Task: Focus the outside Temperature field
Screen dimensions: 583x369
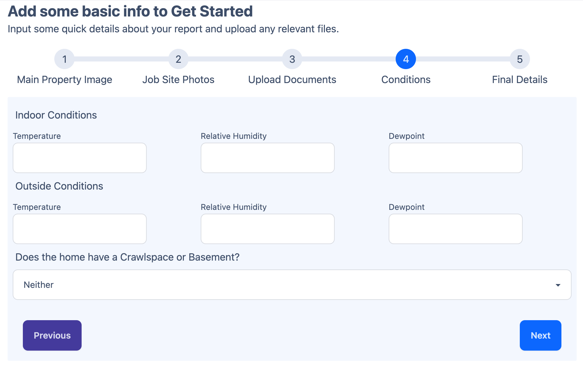Action: click(80, 229)
